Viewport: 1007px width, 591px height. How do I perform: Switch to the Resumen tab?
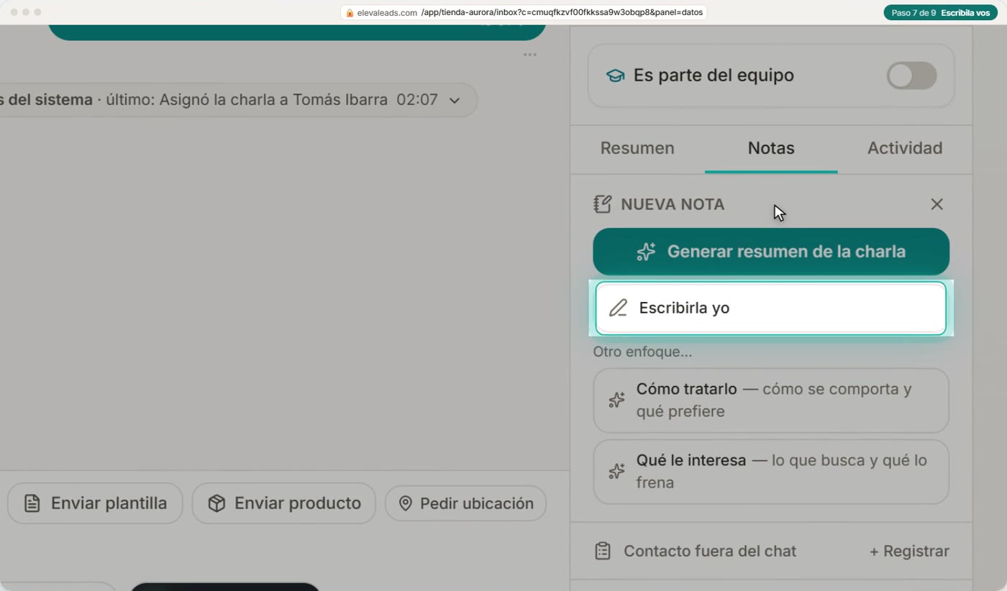[x=637, y=148]
